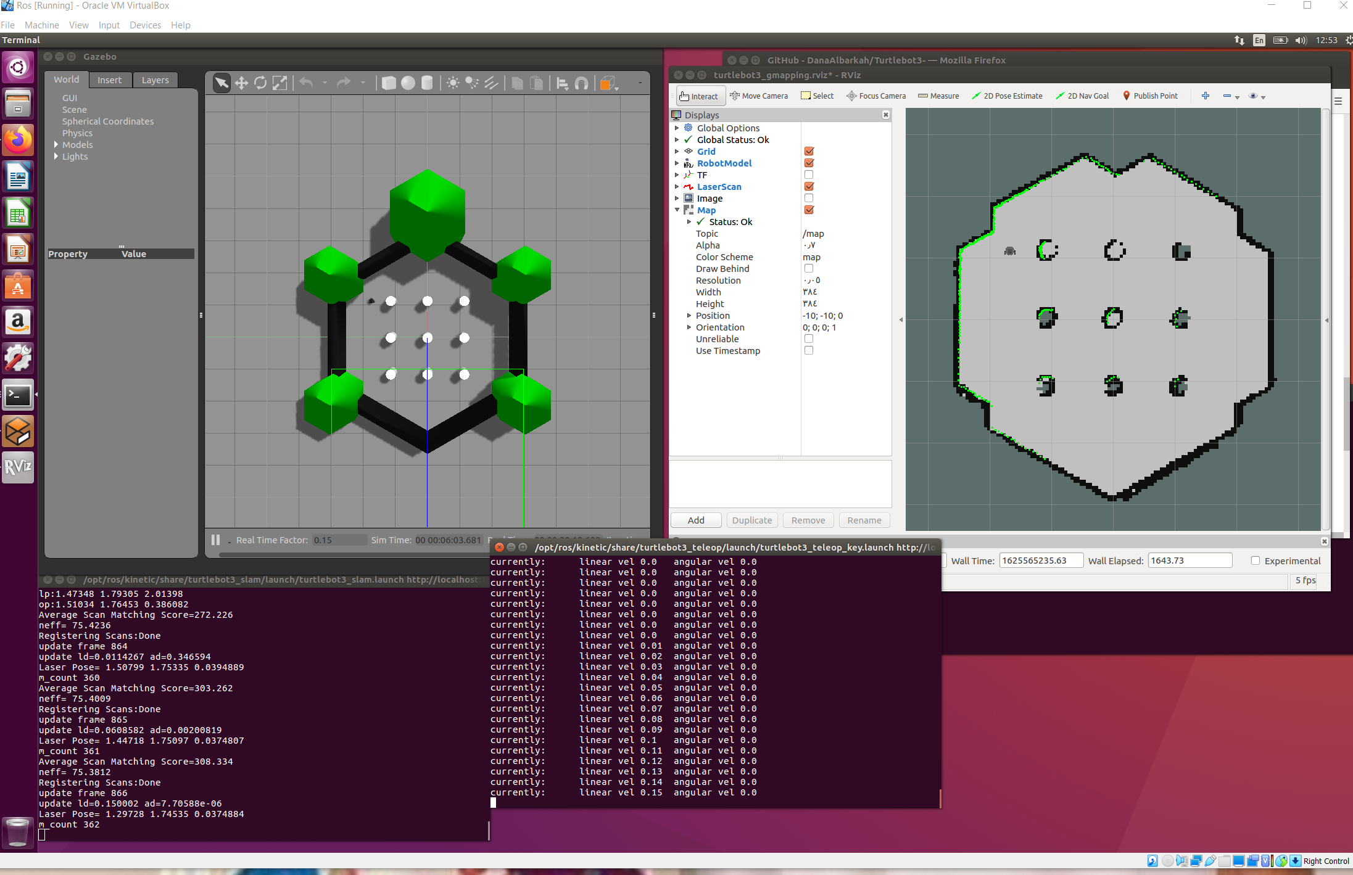Insert a box in Gazebo
Image resolution: width=1353 pixels, height=875 pixels.
tap(389, 82)
